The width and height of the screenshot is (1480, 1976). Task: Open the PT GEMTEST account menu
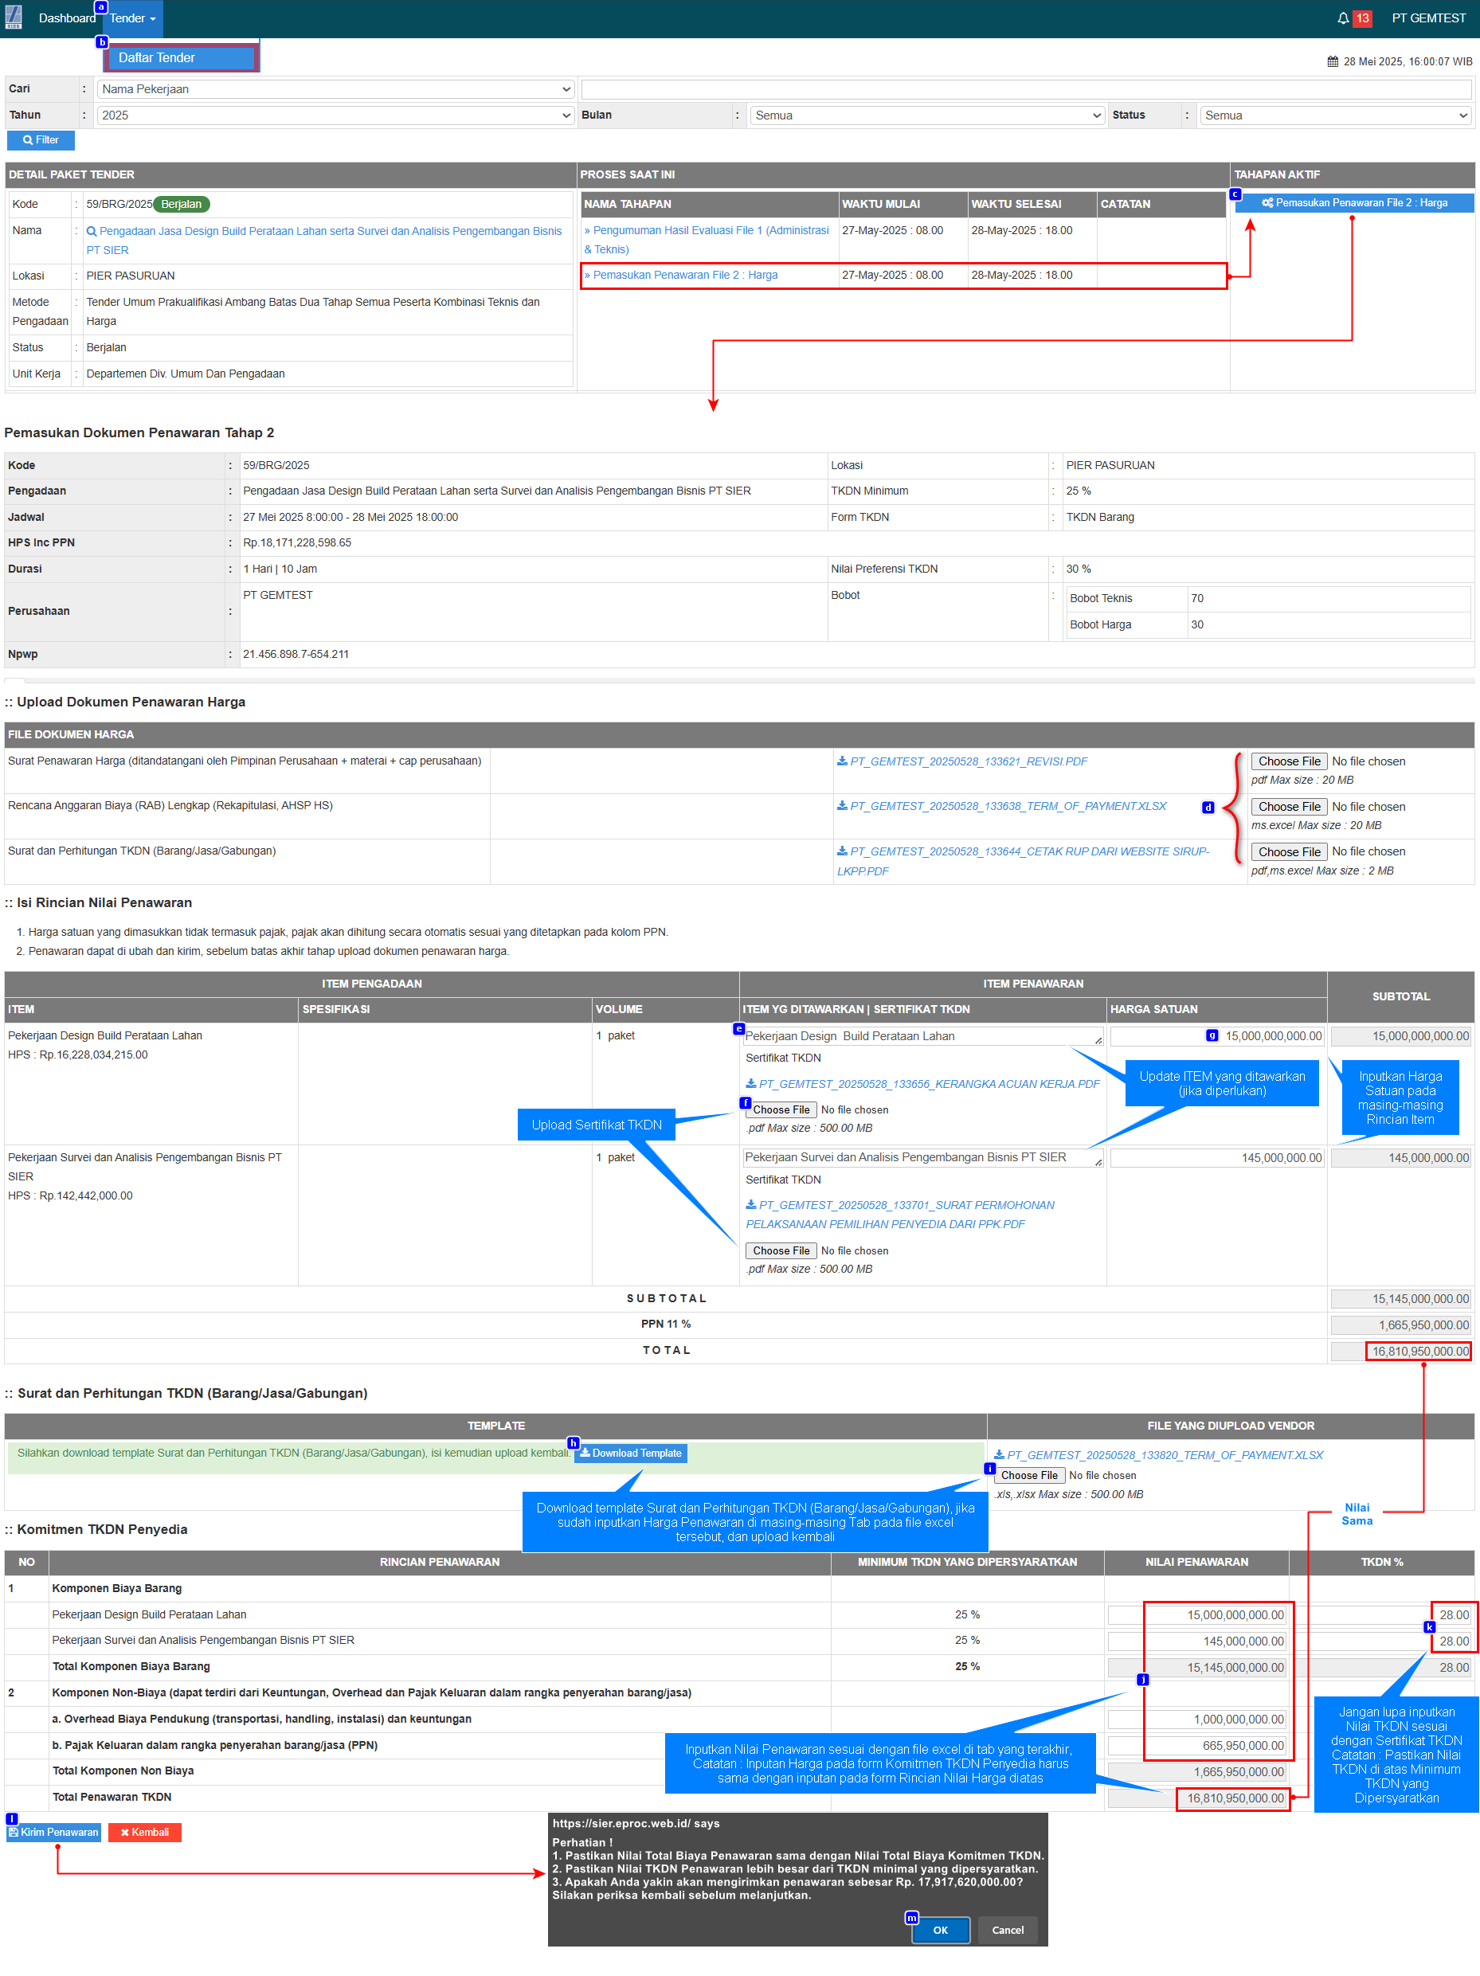point(1429,18)
